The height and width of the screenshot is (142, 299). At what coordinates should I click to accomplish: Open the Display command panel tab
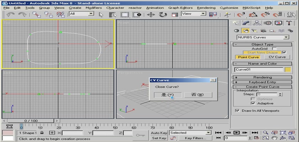[278, 23]
